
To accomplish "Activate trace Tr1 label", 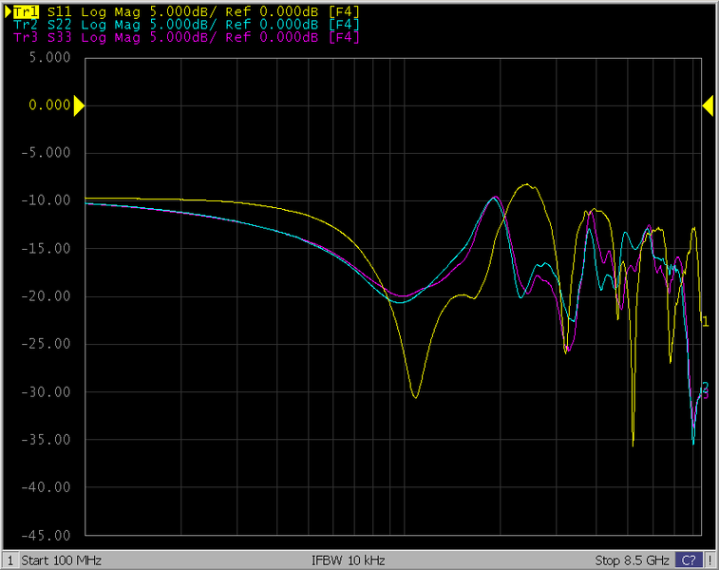I will [26, 11].
